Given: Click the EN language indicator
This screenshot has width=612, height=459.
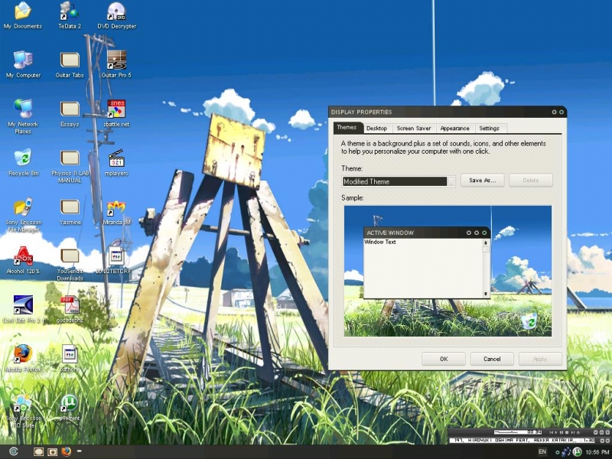Looking at the screenshot, I should (x=542, y=451).
